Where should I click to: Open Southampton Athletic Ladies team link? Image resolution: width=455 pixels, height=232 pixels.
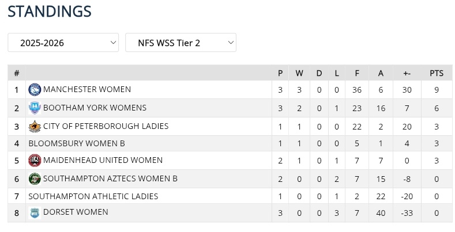93,196
